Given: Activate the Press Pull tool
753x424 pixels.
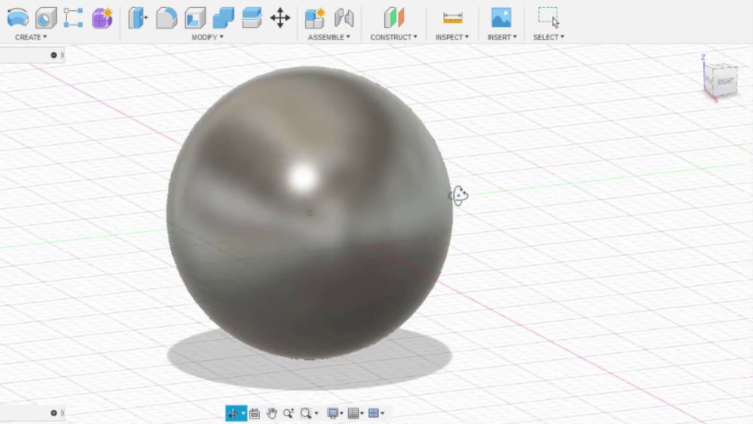Looking at the screenshot, I should (138, 18).
